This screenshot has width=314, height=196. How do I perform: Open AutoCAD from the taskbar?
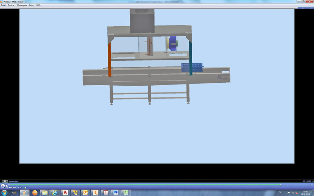click(x=64, y=193)
